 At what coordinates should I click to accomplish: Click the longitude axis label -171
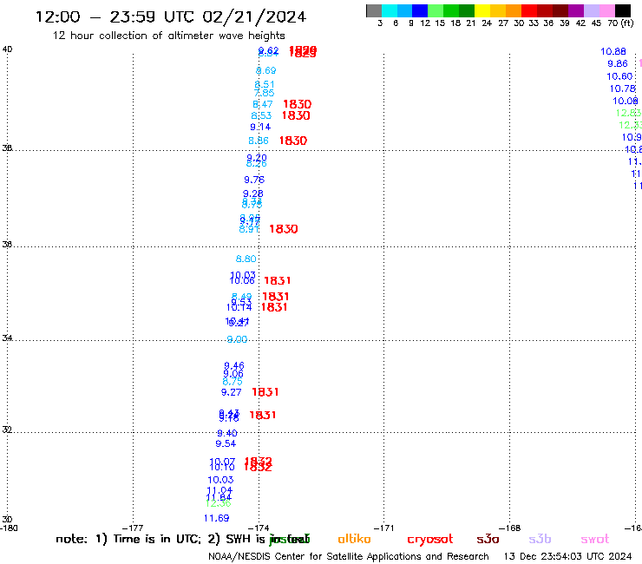coord(384,528)
